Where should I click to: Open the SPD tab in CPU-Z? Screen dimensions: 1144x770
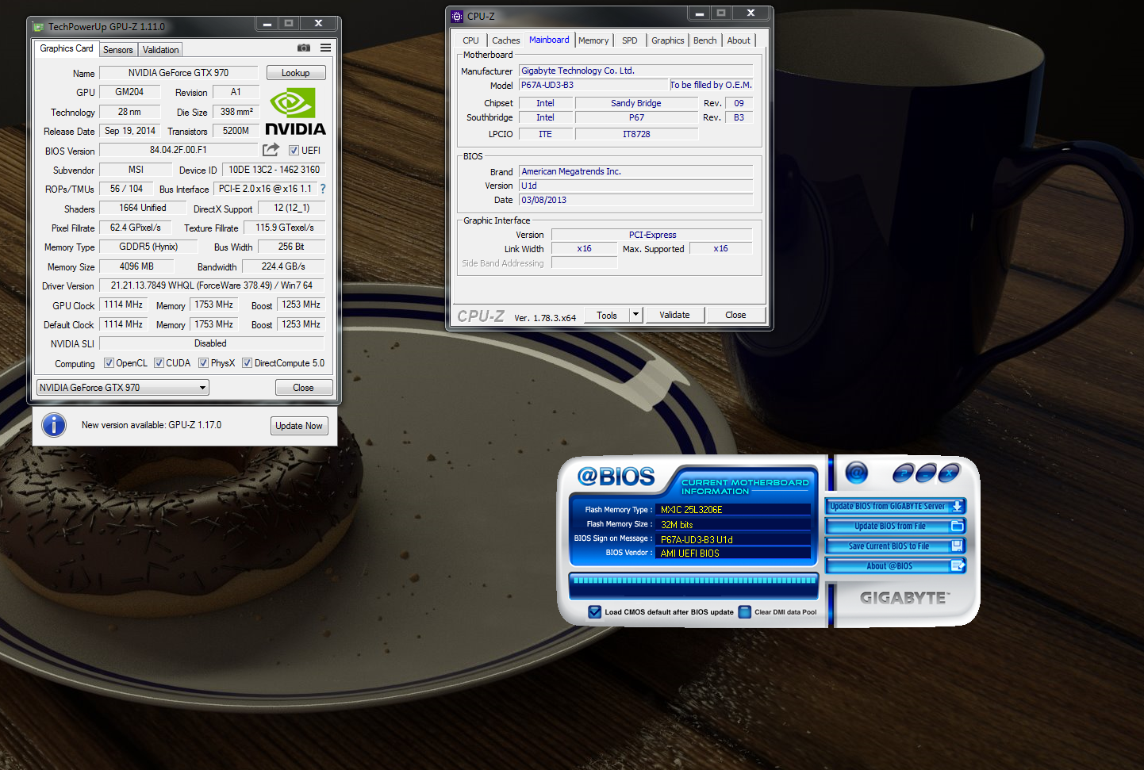pos(630,40)
